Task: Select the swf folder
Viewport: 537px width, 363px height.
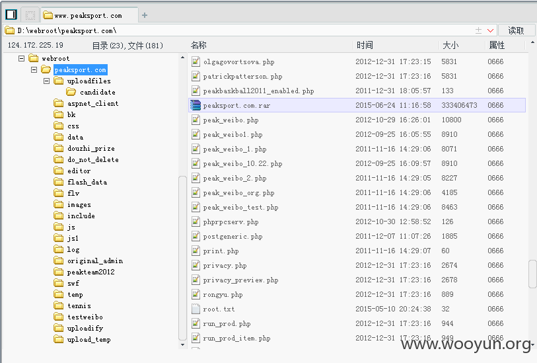Action: click(x=73, y=283)
